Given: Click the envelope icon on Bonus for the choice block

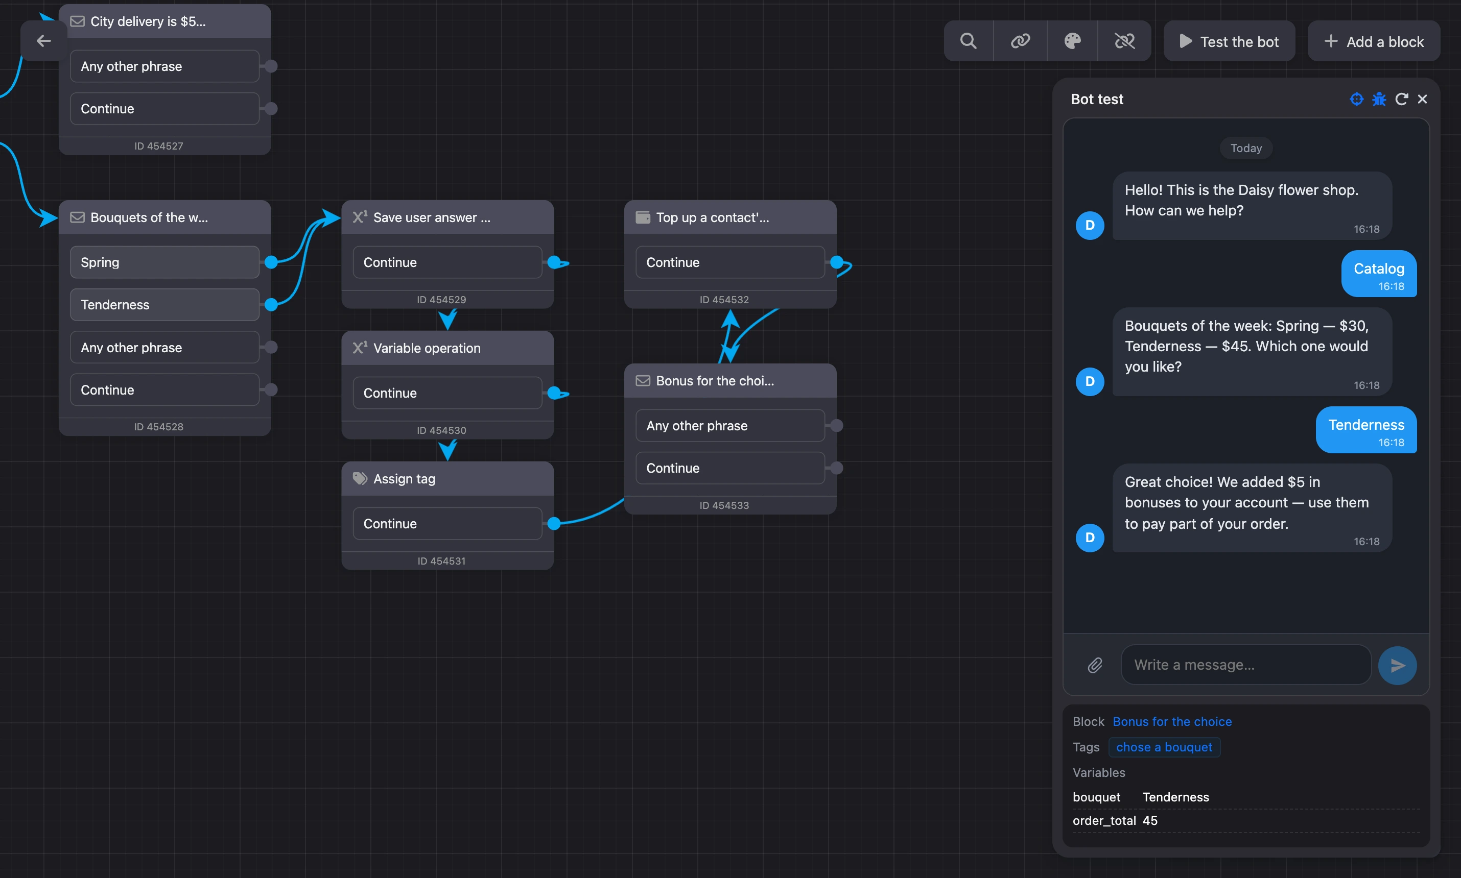Looking at the screenshot, I should (x=642, y=380).
